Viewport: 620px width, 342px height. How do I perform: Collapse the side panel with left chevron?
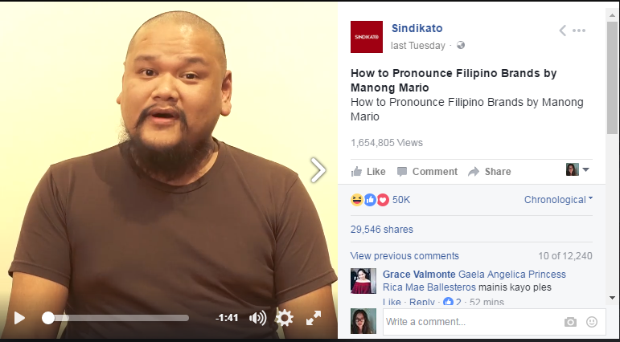[562, 31]
